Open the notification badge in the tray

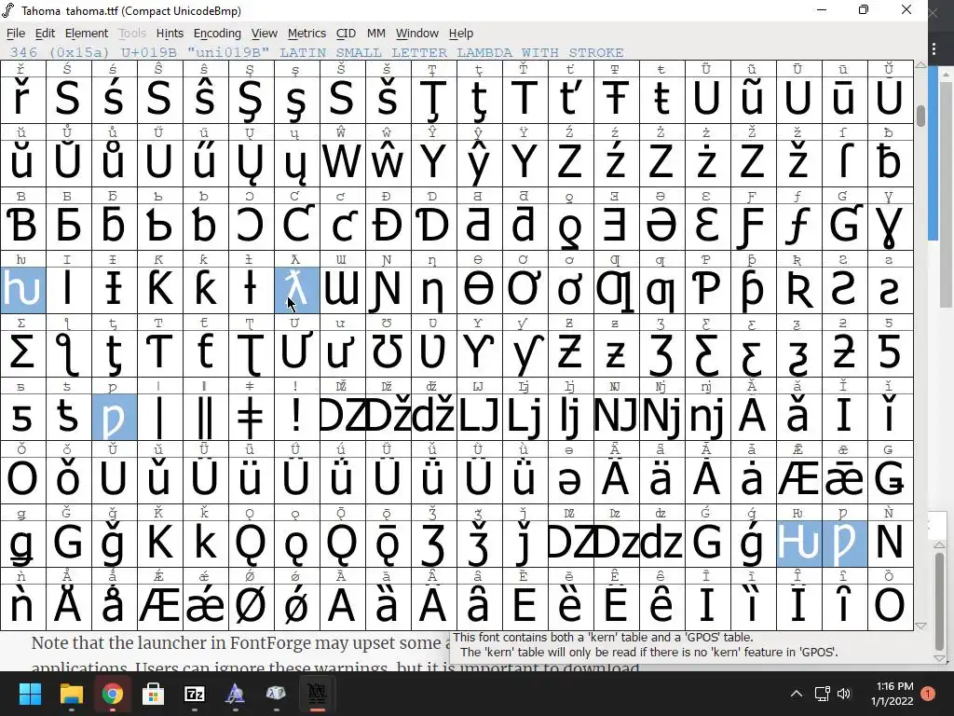pos(928,694)
